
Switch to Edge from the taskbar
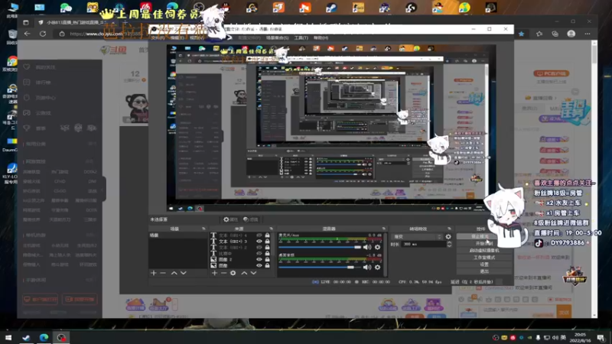pos(44,337)
